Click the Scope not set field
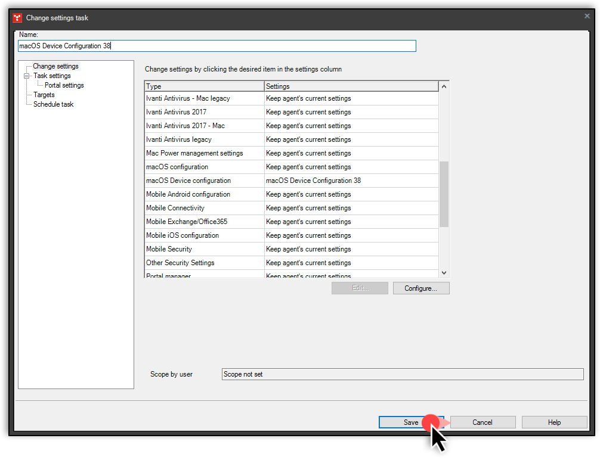The height and width of the screenshot is (460, 600). [x=403, y=374]
